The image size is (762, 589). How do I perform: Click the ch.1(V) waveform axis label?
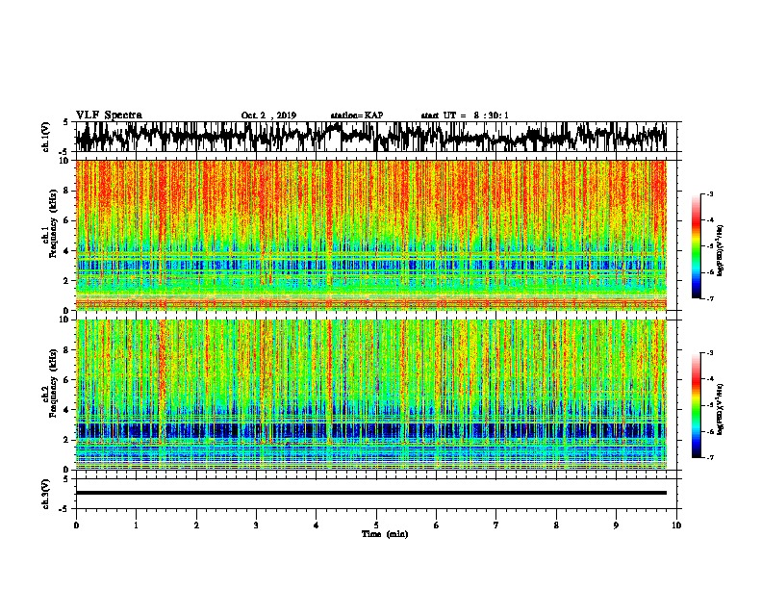(x=46, y=137)
